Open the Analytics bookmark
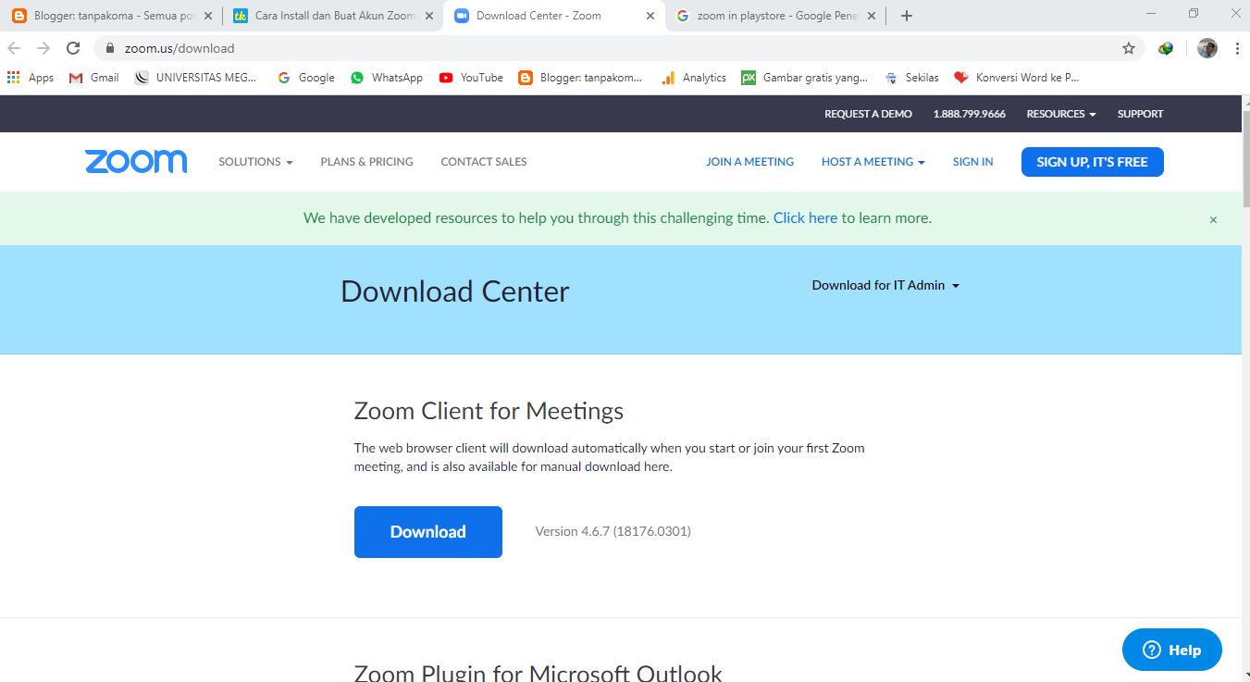The image size is (1250, 682). tap(694, 78)
